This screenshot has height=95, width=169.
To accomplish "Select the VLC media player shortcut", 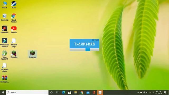I will (4, 68).
